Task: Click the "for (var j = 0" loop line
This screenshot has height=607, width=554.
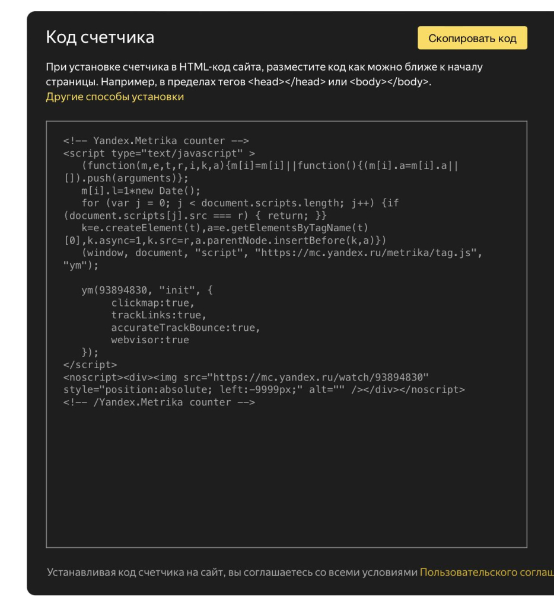Action: tap(240, 203)
